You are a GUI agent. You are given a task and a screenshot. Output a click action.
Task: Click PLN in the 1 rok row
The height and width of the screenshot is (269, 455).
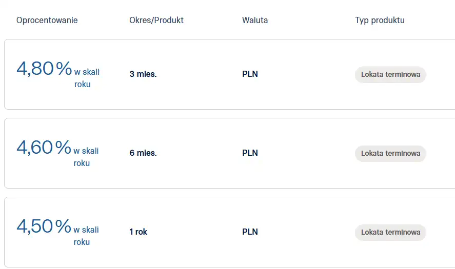pyautogui.click(x=250, y=232)
